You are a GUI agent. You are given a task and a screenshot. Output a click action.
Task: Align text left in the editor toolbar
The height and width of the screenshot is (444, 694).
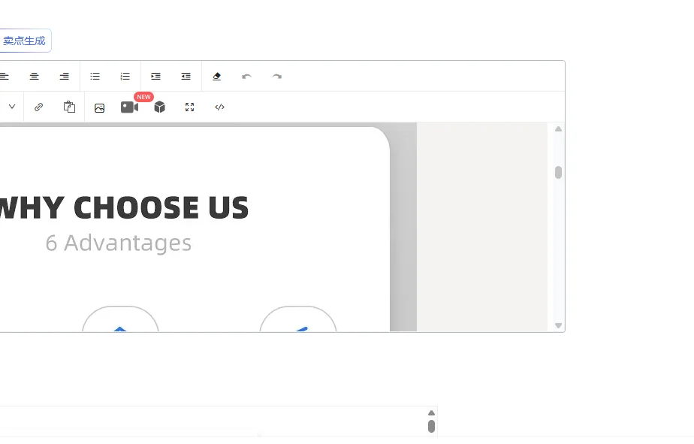pyautogui.click(x=4, y=77)
